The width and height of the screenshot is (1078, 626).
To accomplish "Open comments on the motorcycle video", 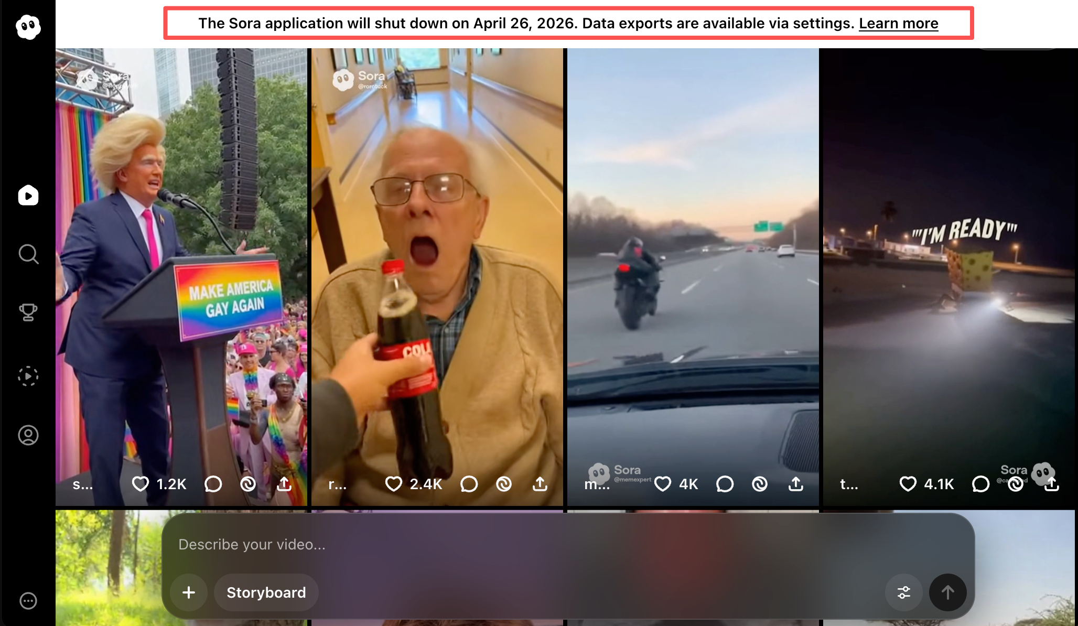I will 725,483.
